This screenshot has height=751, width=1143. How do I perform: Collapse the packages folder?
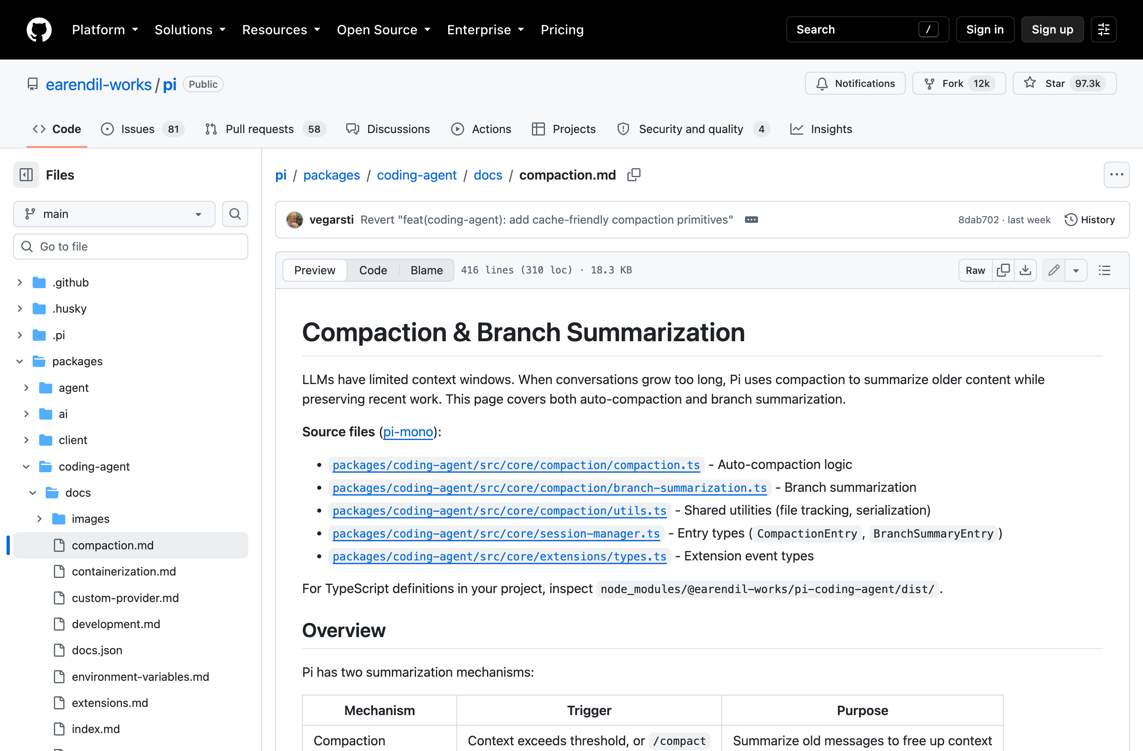coord(20,361)
